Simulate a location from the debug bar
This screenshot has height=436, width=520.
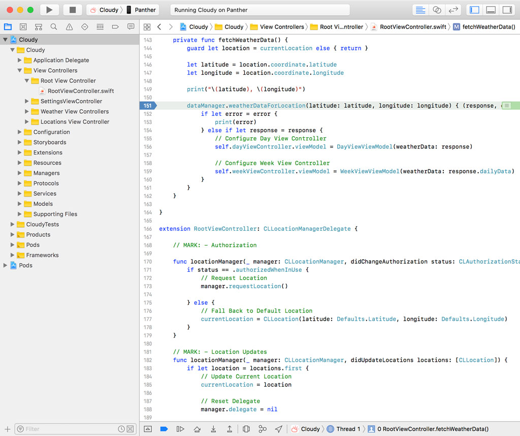coord(279,429)
